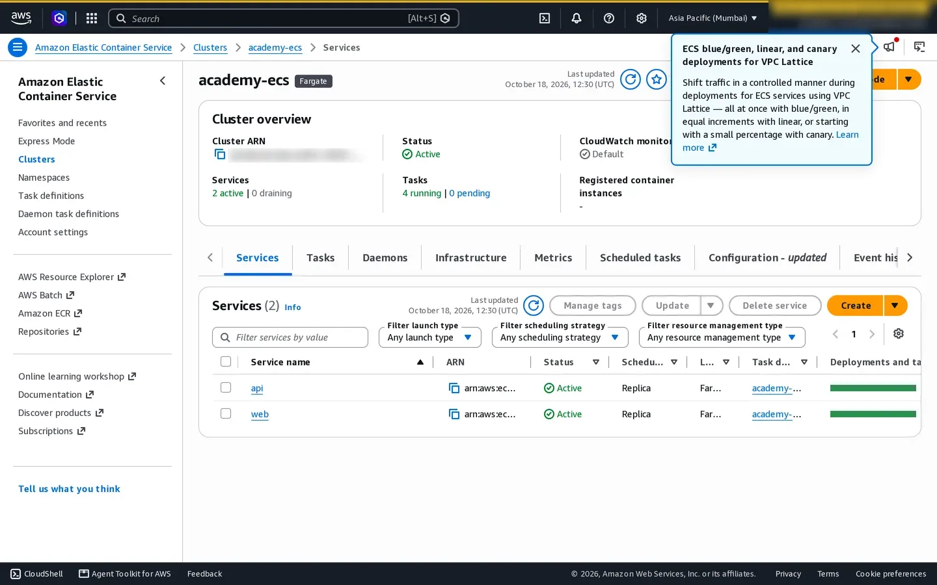Click the Create service button
The height and width of the screenshot is (585, 937).
(x=855, y=305)
